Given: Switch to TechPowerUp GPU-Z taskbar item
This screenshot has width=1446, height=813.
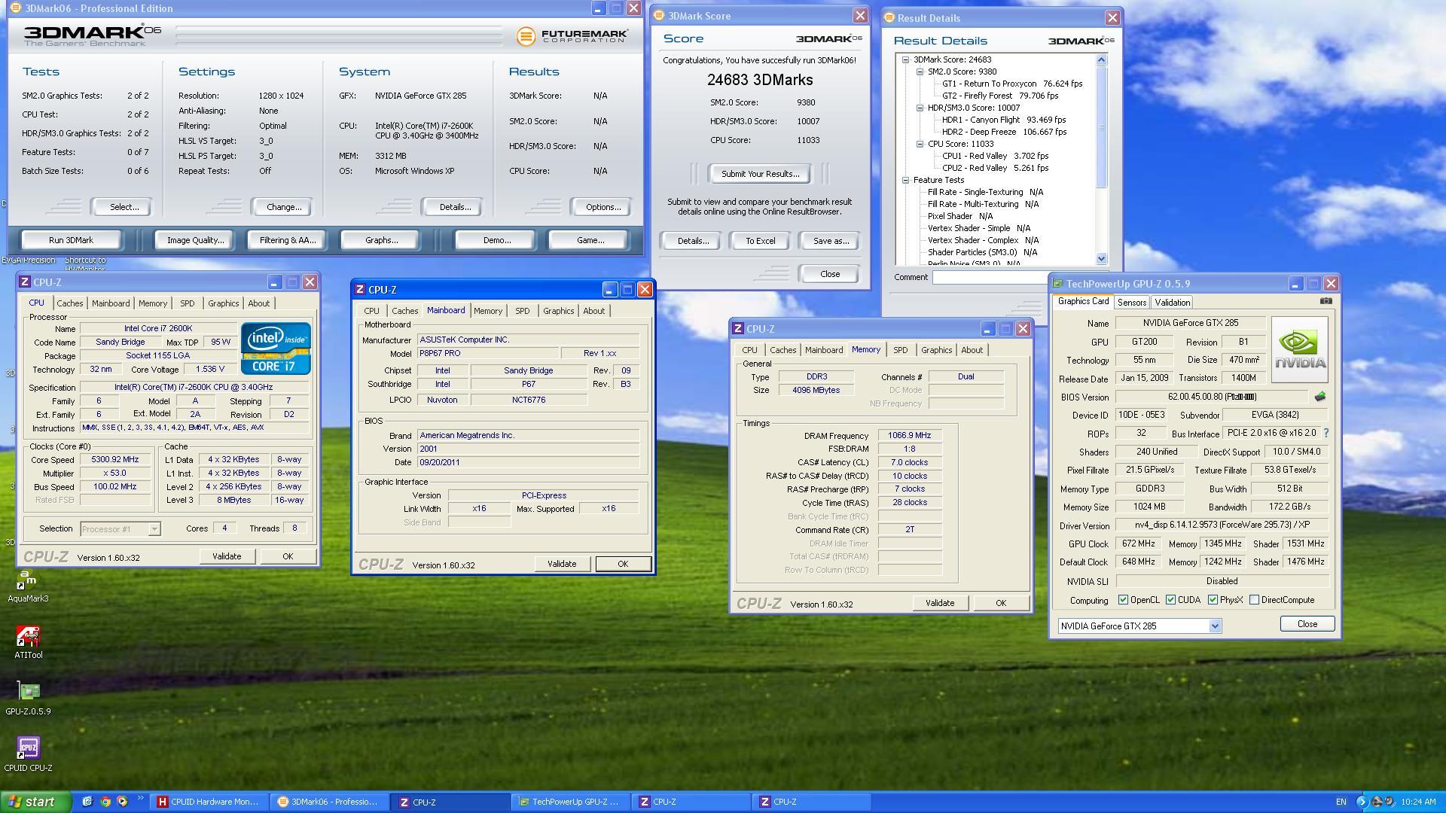Looking at the screenshot, I should (x=570, y=802).
